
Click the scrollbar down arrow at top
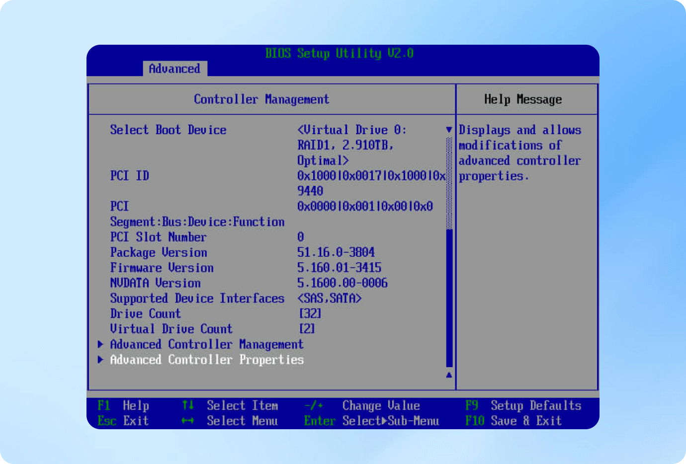tap(449, 129)
